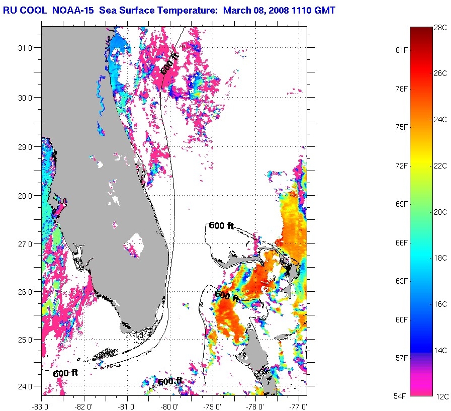
Task: Click the '-81 0'' longitude label
Action: pos(127,406)
